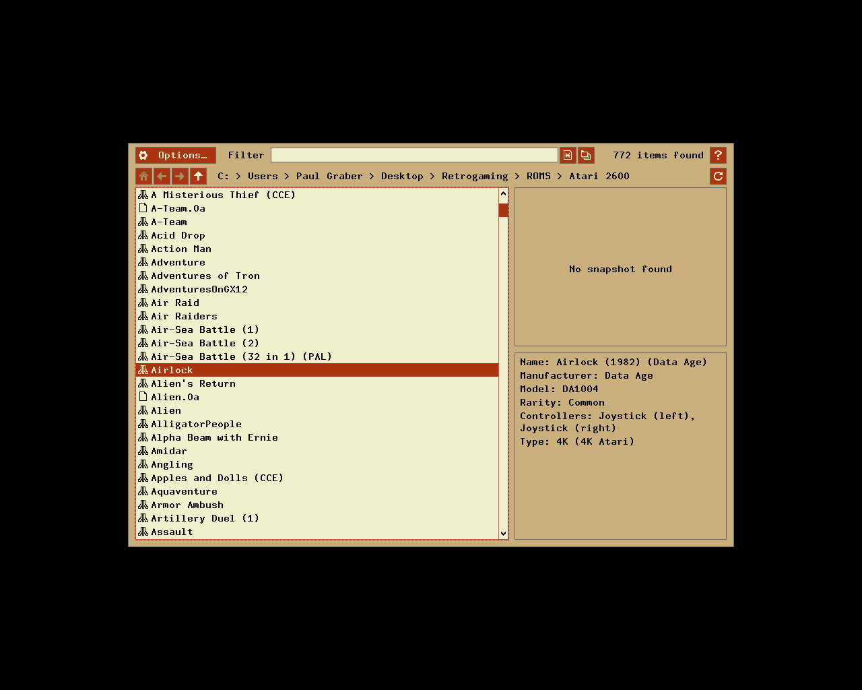This screenshot has height=690, width=862.
Task: Jump to the C: drive in the path
Action: tap(223, 176)
